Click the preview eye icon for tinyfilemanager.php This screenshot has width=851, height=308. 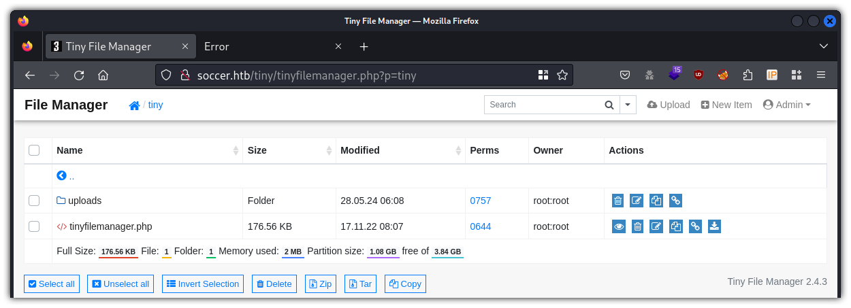pyautogui.click(x=618, y=226)
